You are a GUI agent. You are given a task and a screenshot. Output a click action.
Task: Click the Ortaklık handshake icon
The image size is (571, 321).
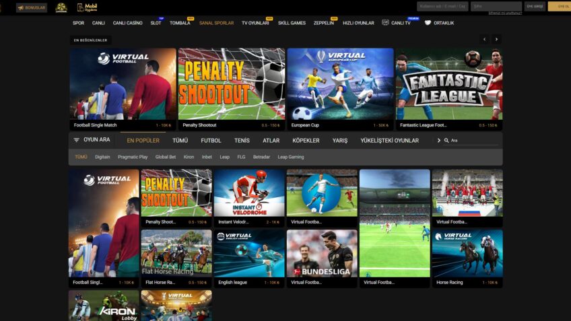coord(428,23)
